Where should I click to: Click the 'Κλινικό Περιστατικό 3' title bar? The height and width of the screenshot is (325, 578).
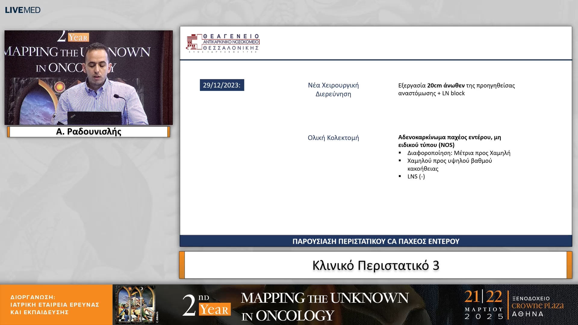click(x=375, y=265)
